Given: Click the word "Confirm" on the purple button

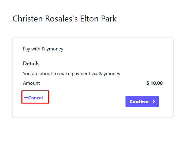Looking at the screenshot, I should (139, 101).
